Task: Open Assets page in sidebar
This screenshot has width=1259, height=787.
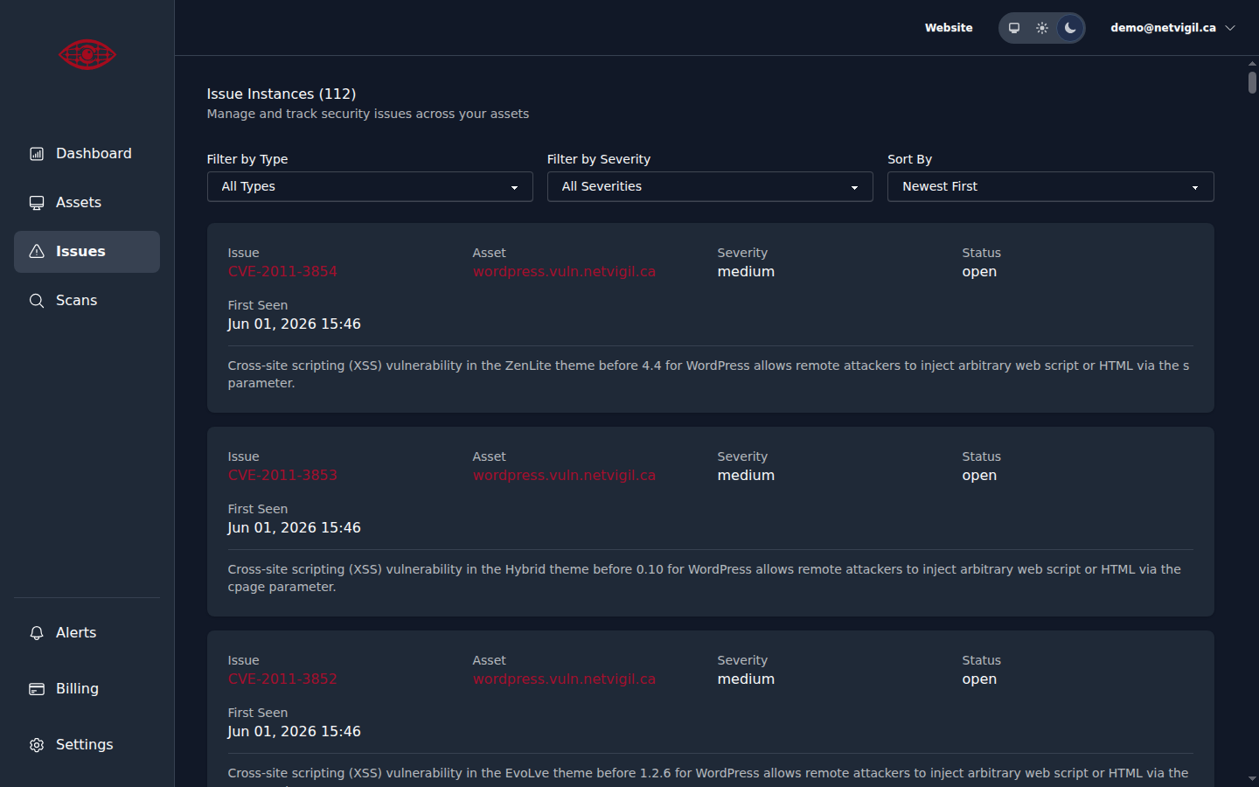Action: click(x=87, y=203)
